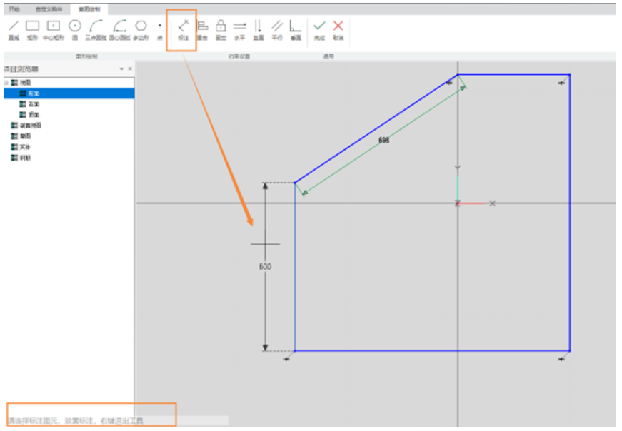Apply the Horizontal (水平) constraint

pyautogui.click(x=239, y=29)
